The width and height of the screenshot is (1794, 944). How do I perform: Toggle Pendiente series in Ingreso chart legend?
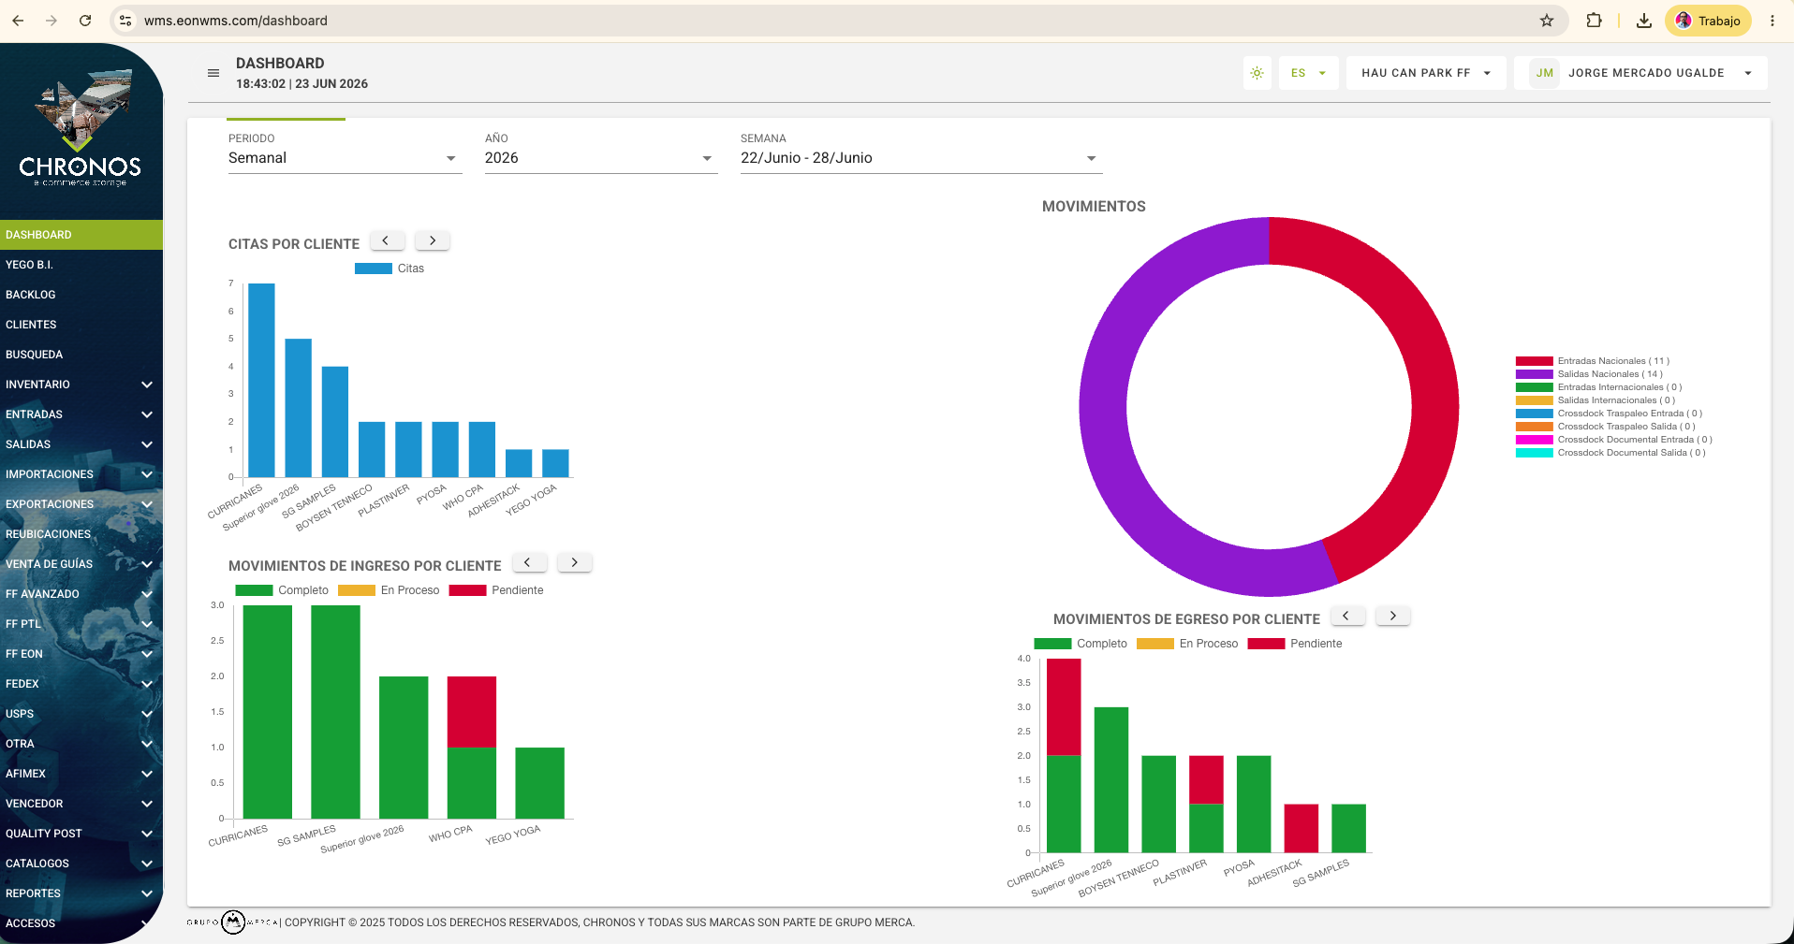[x=496, y=590]
